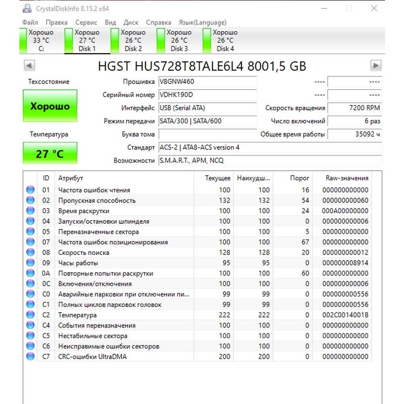Click status orb for attribute 05
The width and height of the screenshot is (404, 404).
30,231
